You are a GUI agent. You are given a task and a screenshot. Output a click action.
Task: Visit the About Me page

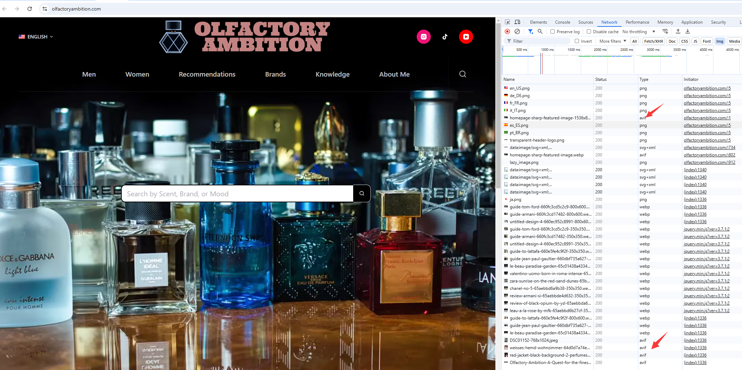point(394,74)
